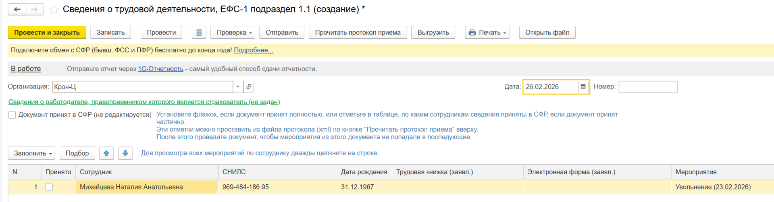This screenshot has width=774, height=202.
Task: Open the calendar date picker
Action: tap(583, 87)
